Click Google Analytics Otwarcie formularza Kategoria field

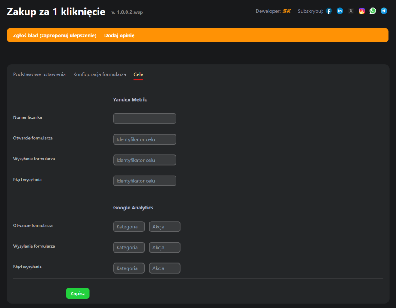pos(129,227)
